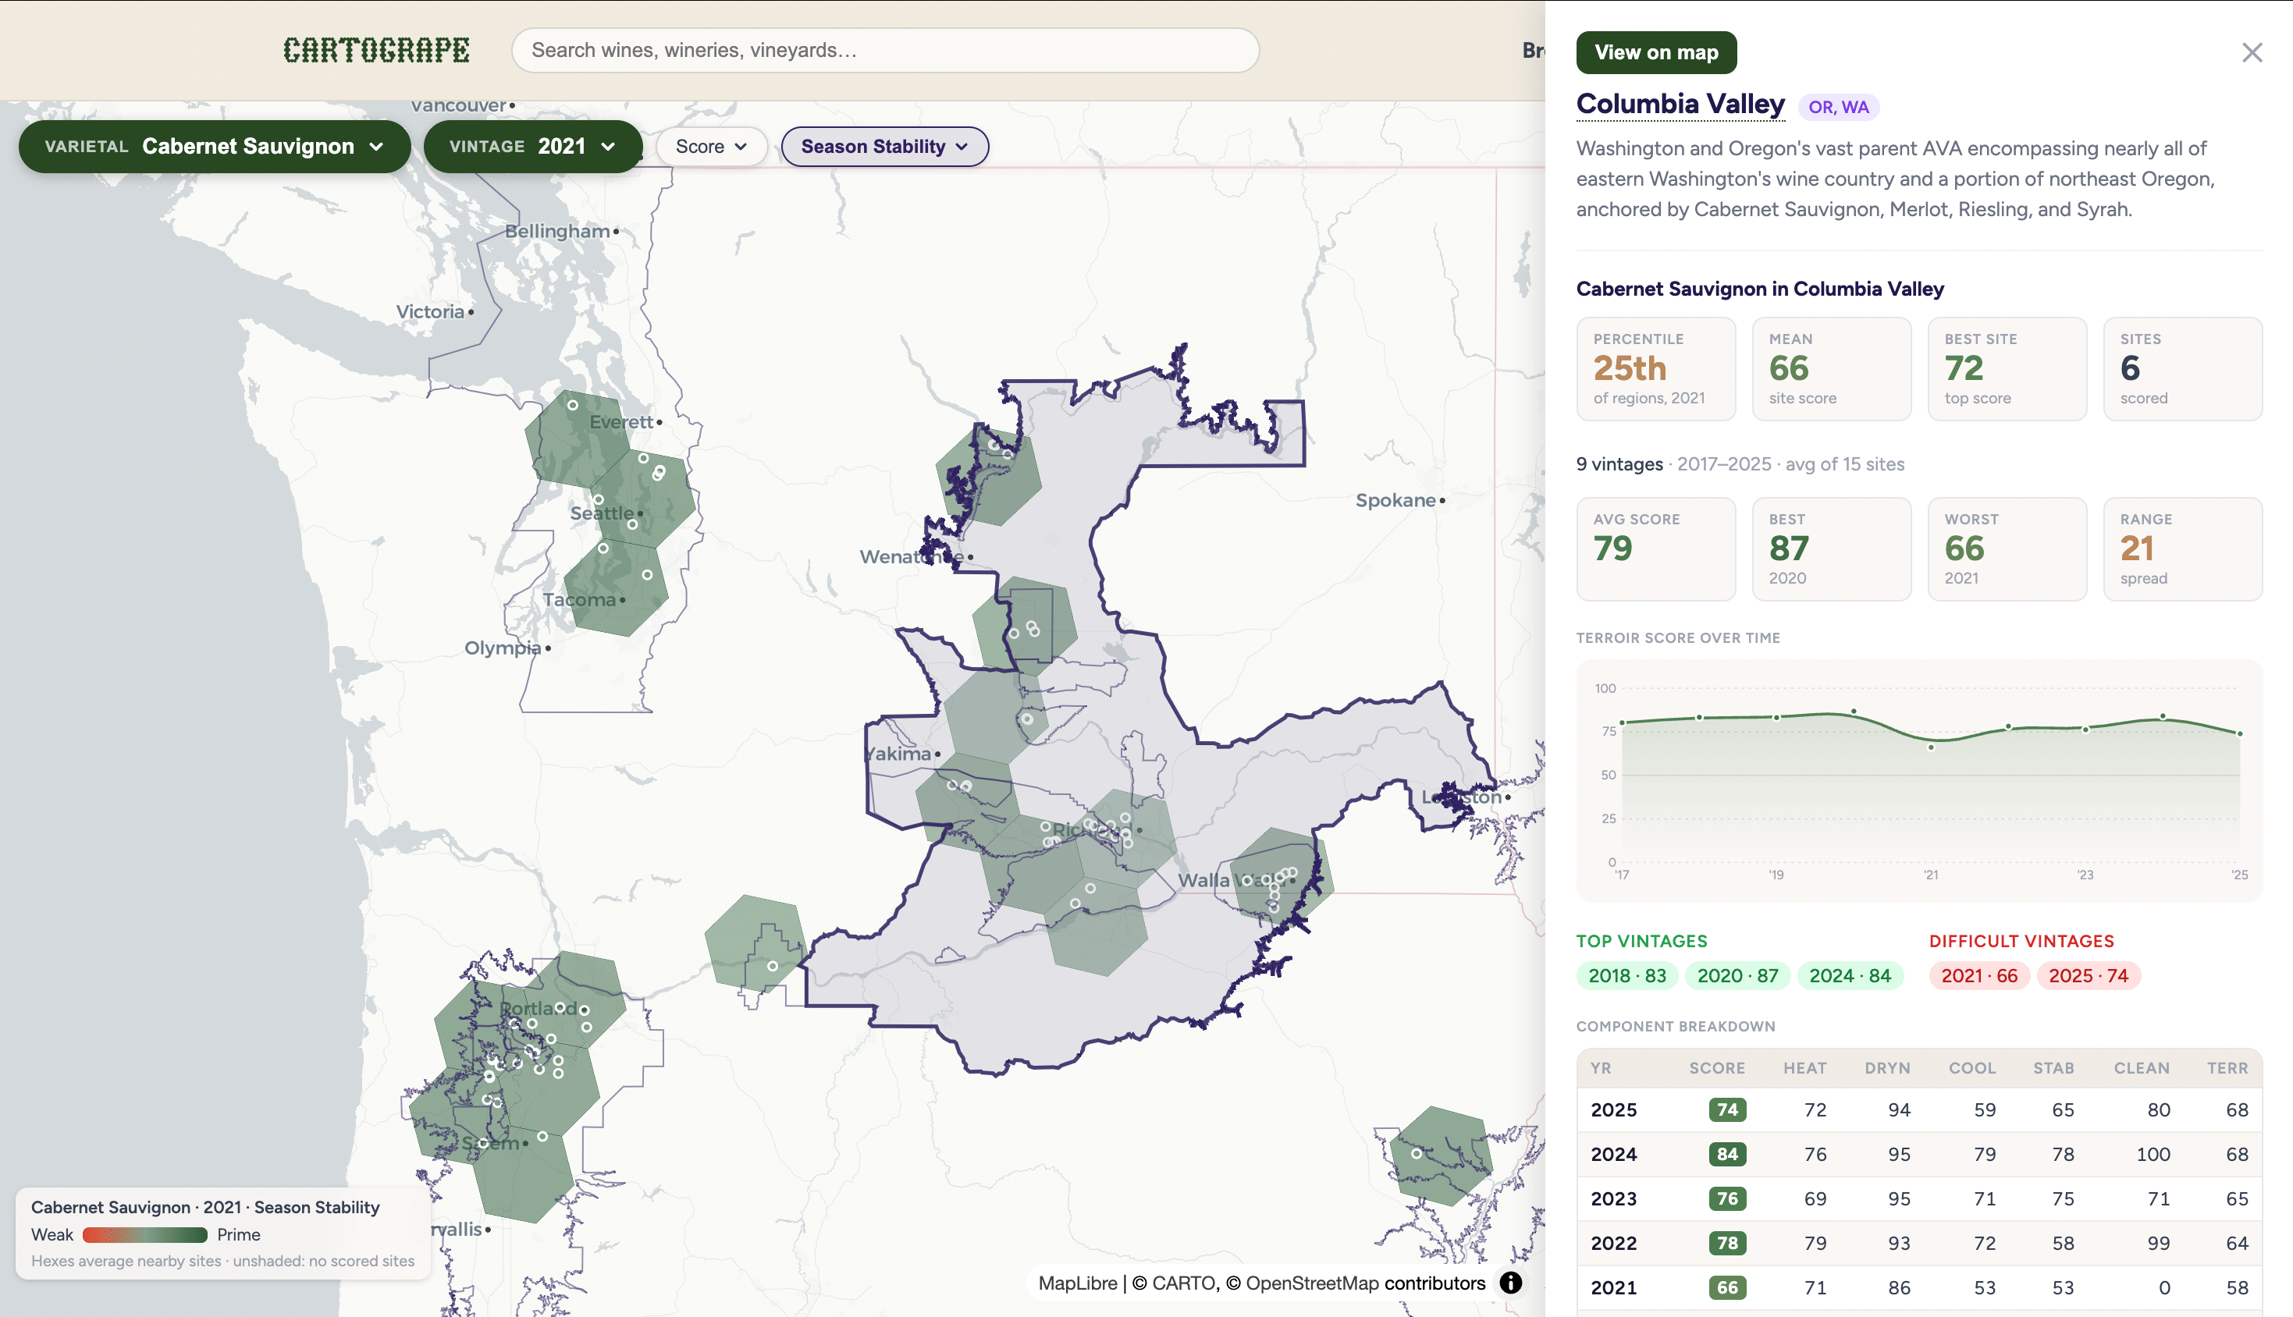This screenshot has height=1317, width=2293.
Task: Expand the Season Stability dropdown
Action: pos(883,147)
